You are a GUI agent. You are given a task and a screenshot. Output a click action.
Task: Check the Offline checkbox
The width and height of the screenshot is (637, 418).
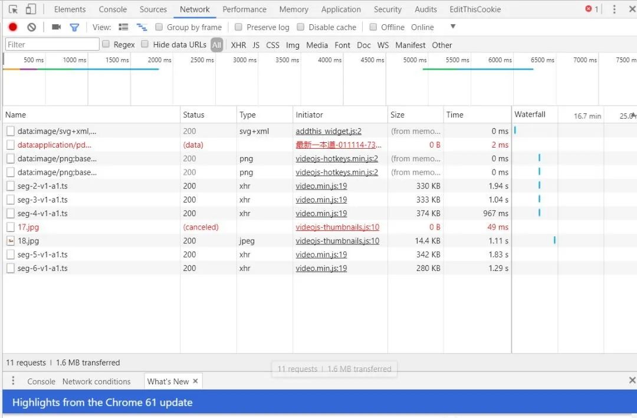click(373, 27)
